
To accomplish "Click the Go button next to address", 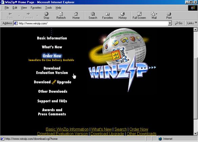I will (179, 23).
